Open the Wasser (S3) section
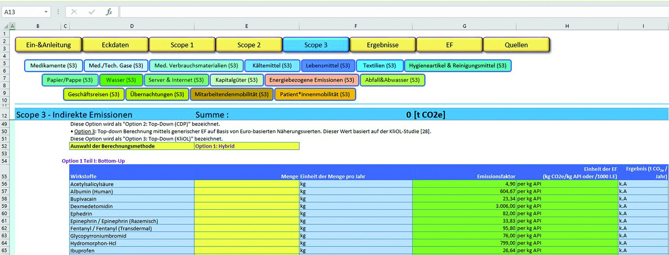 click(121, 80)
